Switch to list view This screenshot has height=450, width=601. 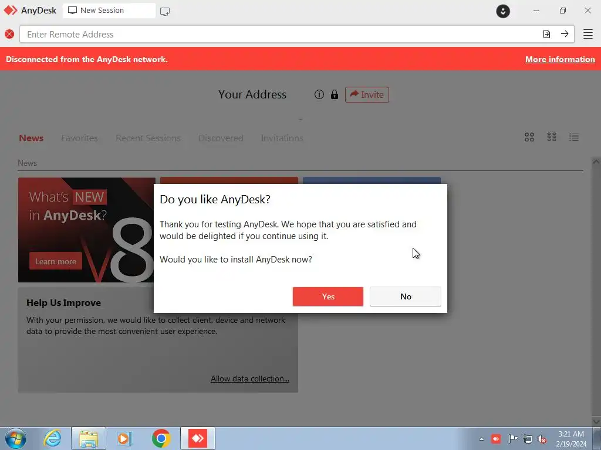(x=574, y=137)
